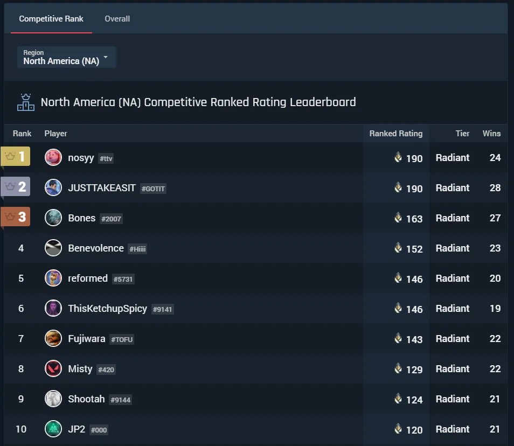Screen dimensions: 514x446
Task: Click Fujiwara's avatar
Action: (53, 338)
